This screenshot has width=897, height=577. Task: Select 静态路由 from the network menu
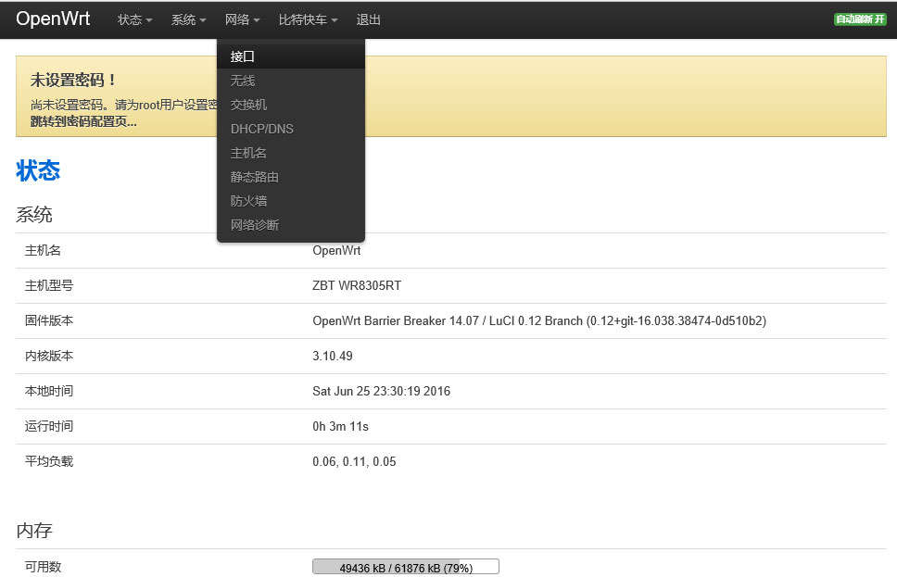[291, 177]
